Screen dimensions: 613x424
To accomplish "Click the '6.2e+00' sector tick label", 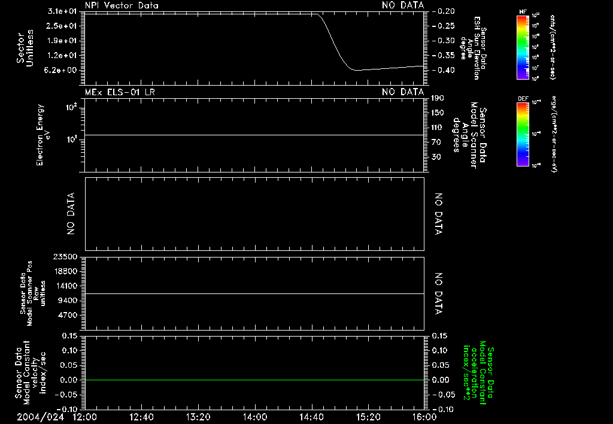I will [x=62, y=71].
